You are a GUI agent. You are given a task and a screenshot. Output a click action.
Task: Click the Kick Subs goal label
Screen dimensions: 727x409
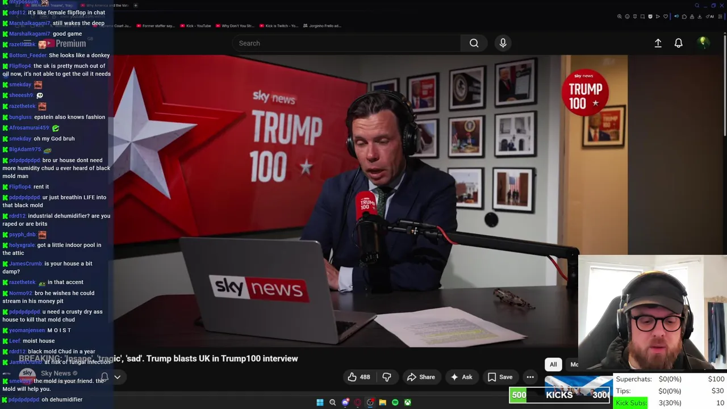631,403
